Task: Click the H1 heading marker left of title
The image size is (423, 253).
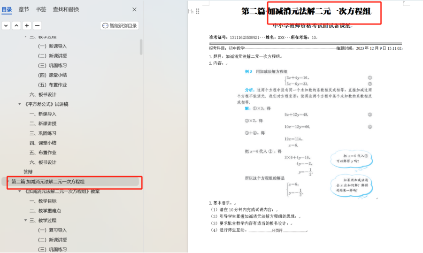Action: (191, 11)
